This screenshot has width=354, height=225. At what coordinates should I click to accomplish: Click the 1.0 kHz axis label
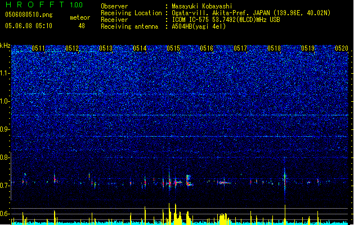5,101
